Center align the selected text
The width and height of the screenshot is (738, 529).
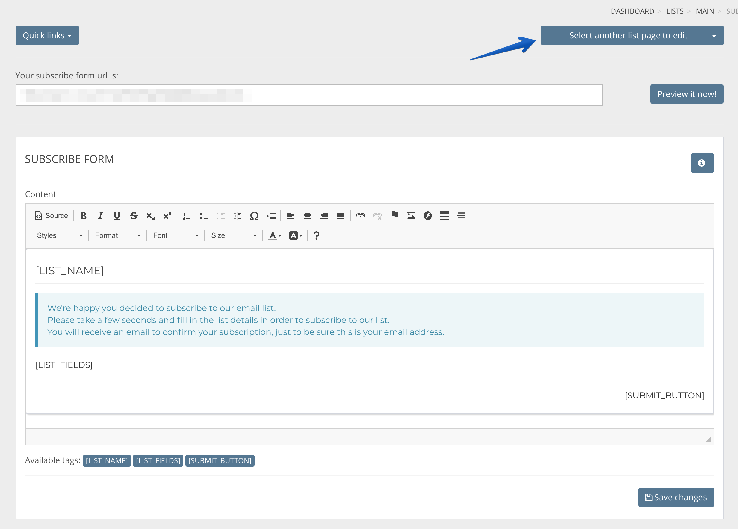click(x=307, y=215)
